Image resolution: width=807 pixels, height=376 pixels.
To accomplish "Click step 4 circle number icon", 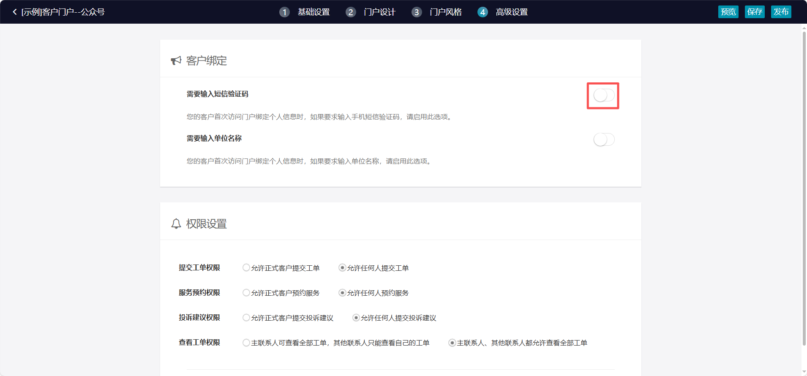I will [483, 12].
